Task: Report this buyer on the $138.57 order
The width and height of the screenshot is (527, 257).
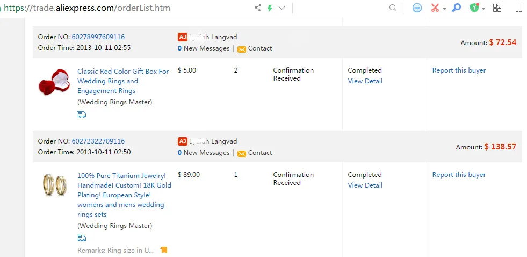Action: point(459,175)
